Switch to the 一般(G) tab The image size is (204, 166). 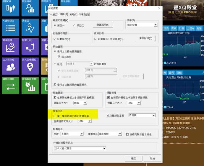[54, 14]
